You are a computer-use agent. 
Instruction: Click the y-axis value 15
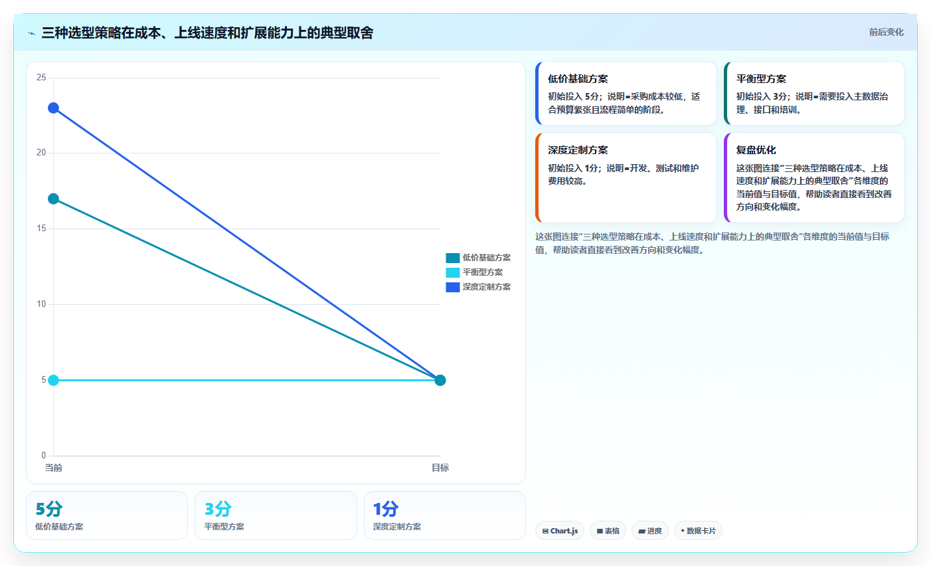pos(41,229)
